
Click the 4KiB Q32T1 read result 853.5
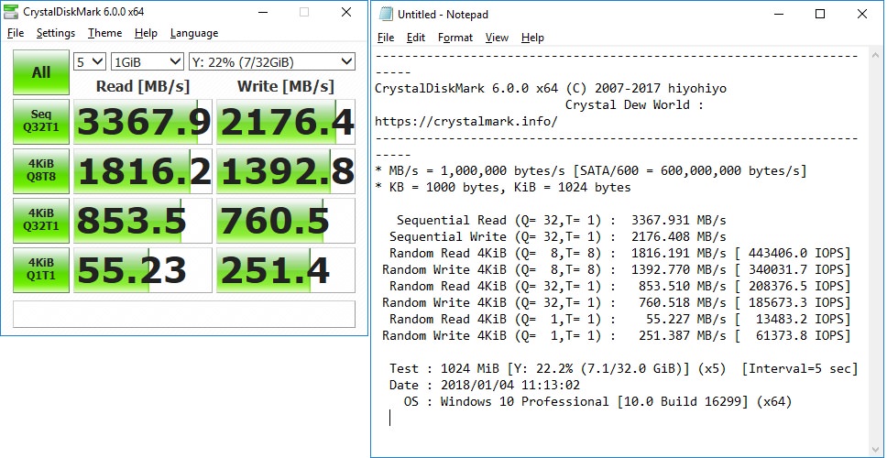[x=143, y=220]
